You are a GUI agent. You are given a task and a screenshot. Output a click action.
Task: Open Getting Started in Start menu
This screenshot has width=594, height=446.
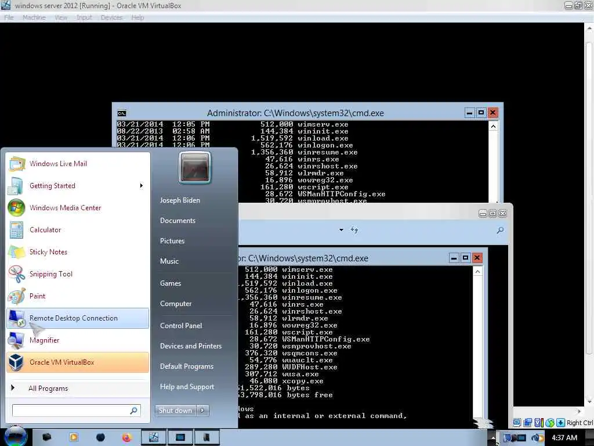78,185
